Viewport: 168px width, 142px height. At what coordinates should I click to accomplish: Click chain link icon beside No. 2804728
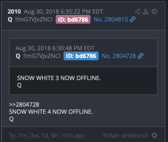(x=140, y=56)
